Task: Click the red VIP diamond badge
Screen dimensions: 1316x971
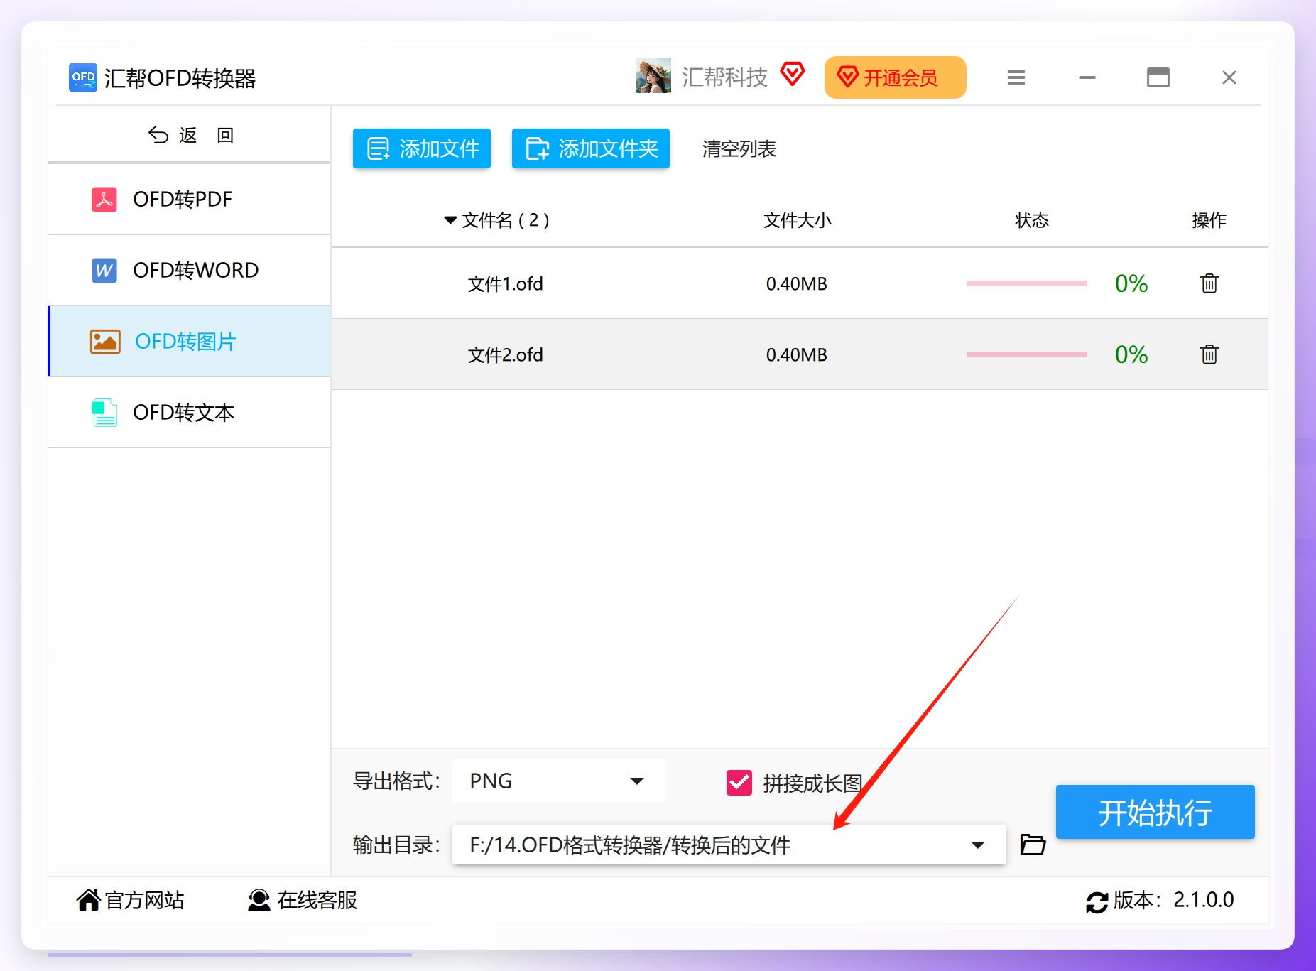Action: (x=793, y=74)
